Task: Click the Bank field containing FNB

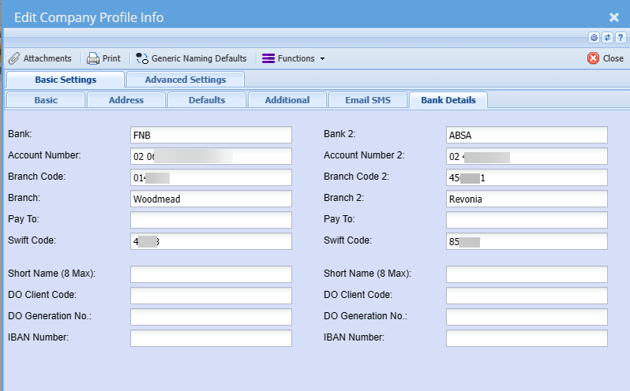Action: point(211,135)
